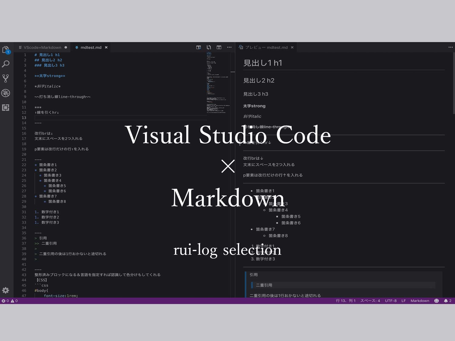This screenshot has height=341, width=455.
Task: Click the feedback smiley icon
Action: (436, 301)
